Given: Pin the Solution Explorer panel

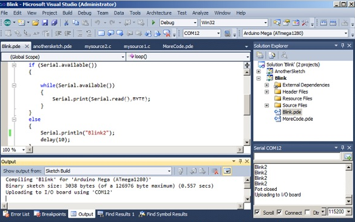Looking at the screenshot, I should (x=342, y=46).
